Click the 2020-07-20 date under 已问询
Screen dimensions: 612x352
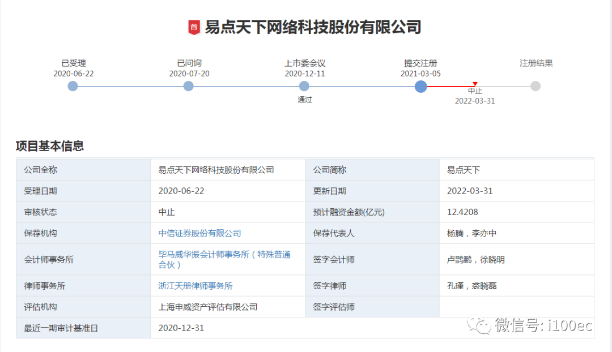point(189,74)
